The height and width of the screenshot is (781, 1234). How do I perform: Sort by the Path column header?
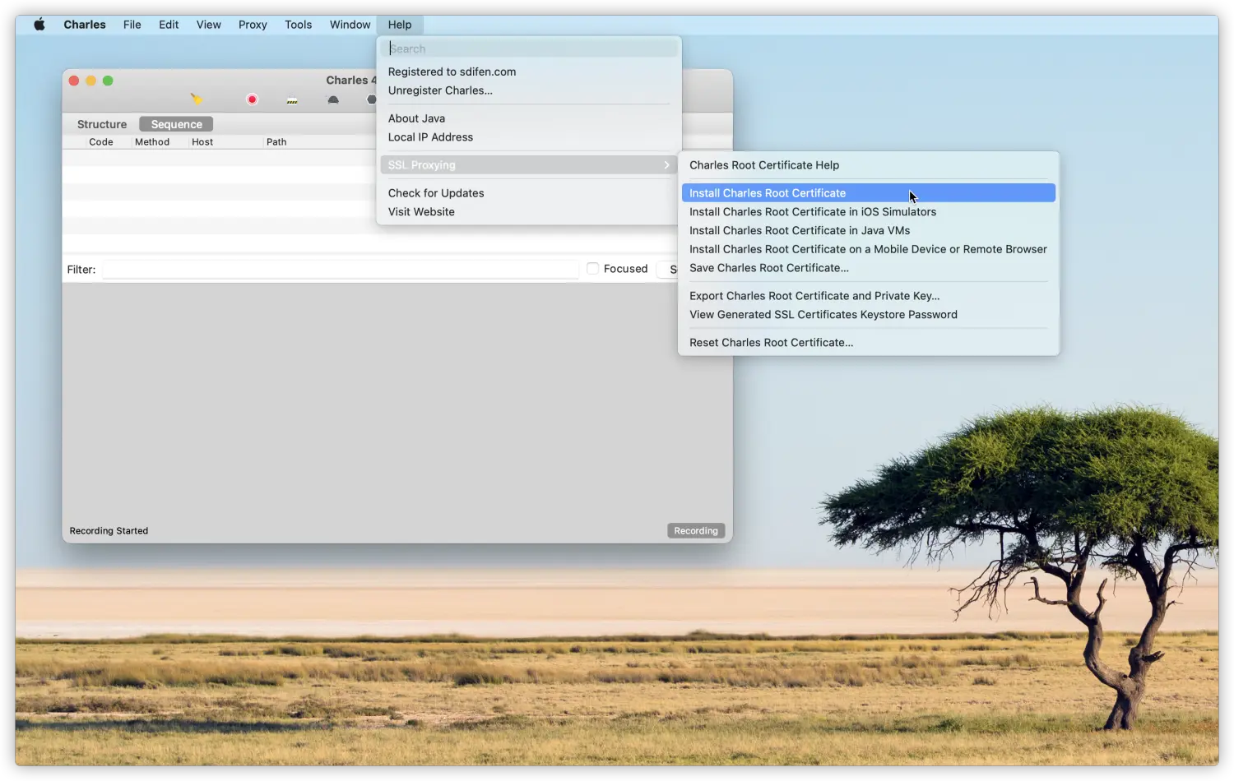click(276, 142)
